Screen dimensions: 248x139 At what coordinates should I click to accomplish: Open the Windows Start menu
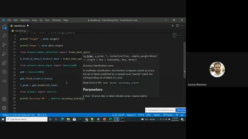coord(3,119)
